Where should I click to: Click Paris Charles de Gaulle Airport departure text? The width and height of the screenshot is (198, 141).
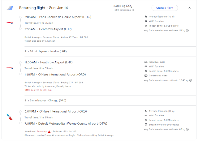(65, 17)
